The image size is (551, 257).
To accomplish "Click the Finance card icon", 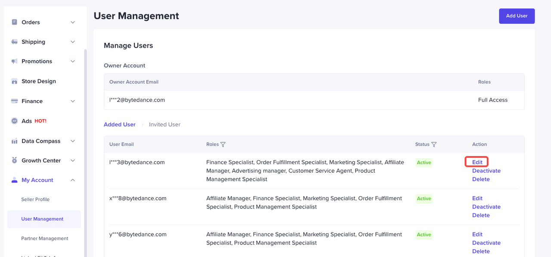I will 15,101.
